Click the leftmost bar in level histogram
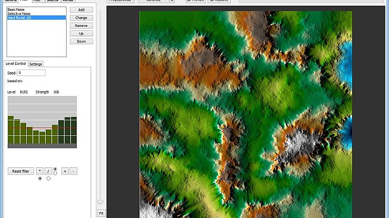This screenshot has height=218, width=389. tap(11, 130)
